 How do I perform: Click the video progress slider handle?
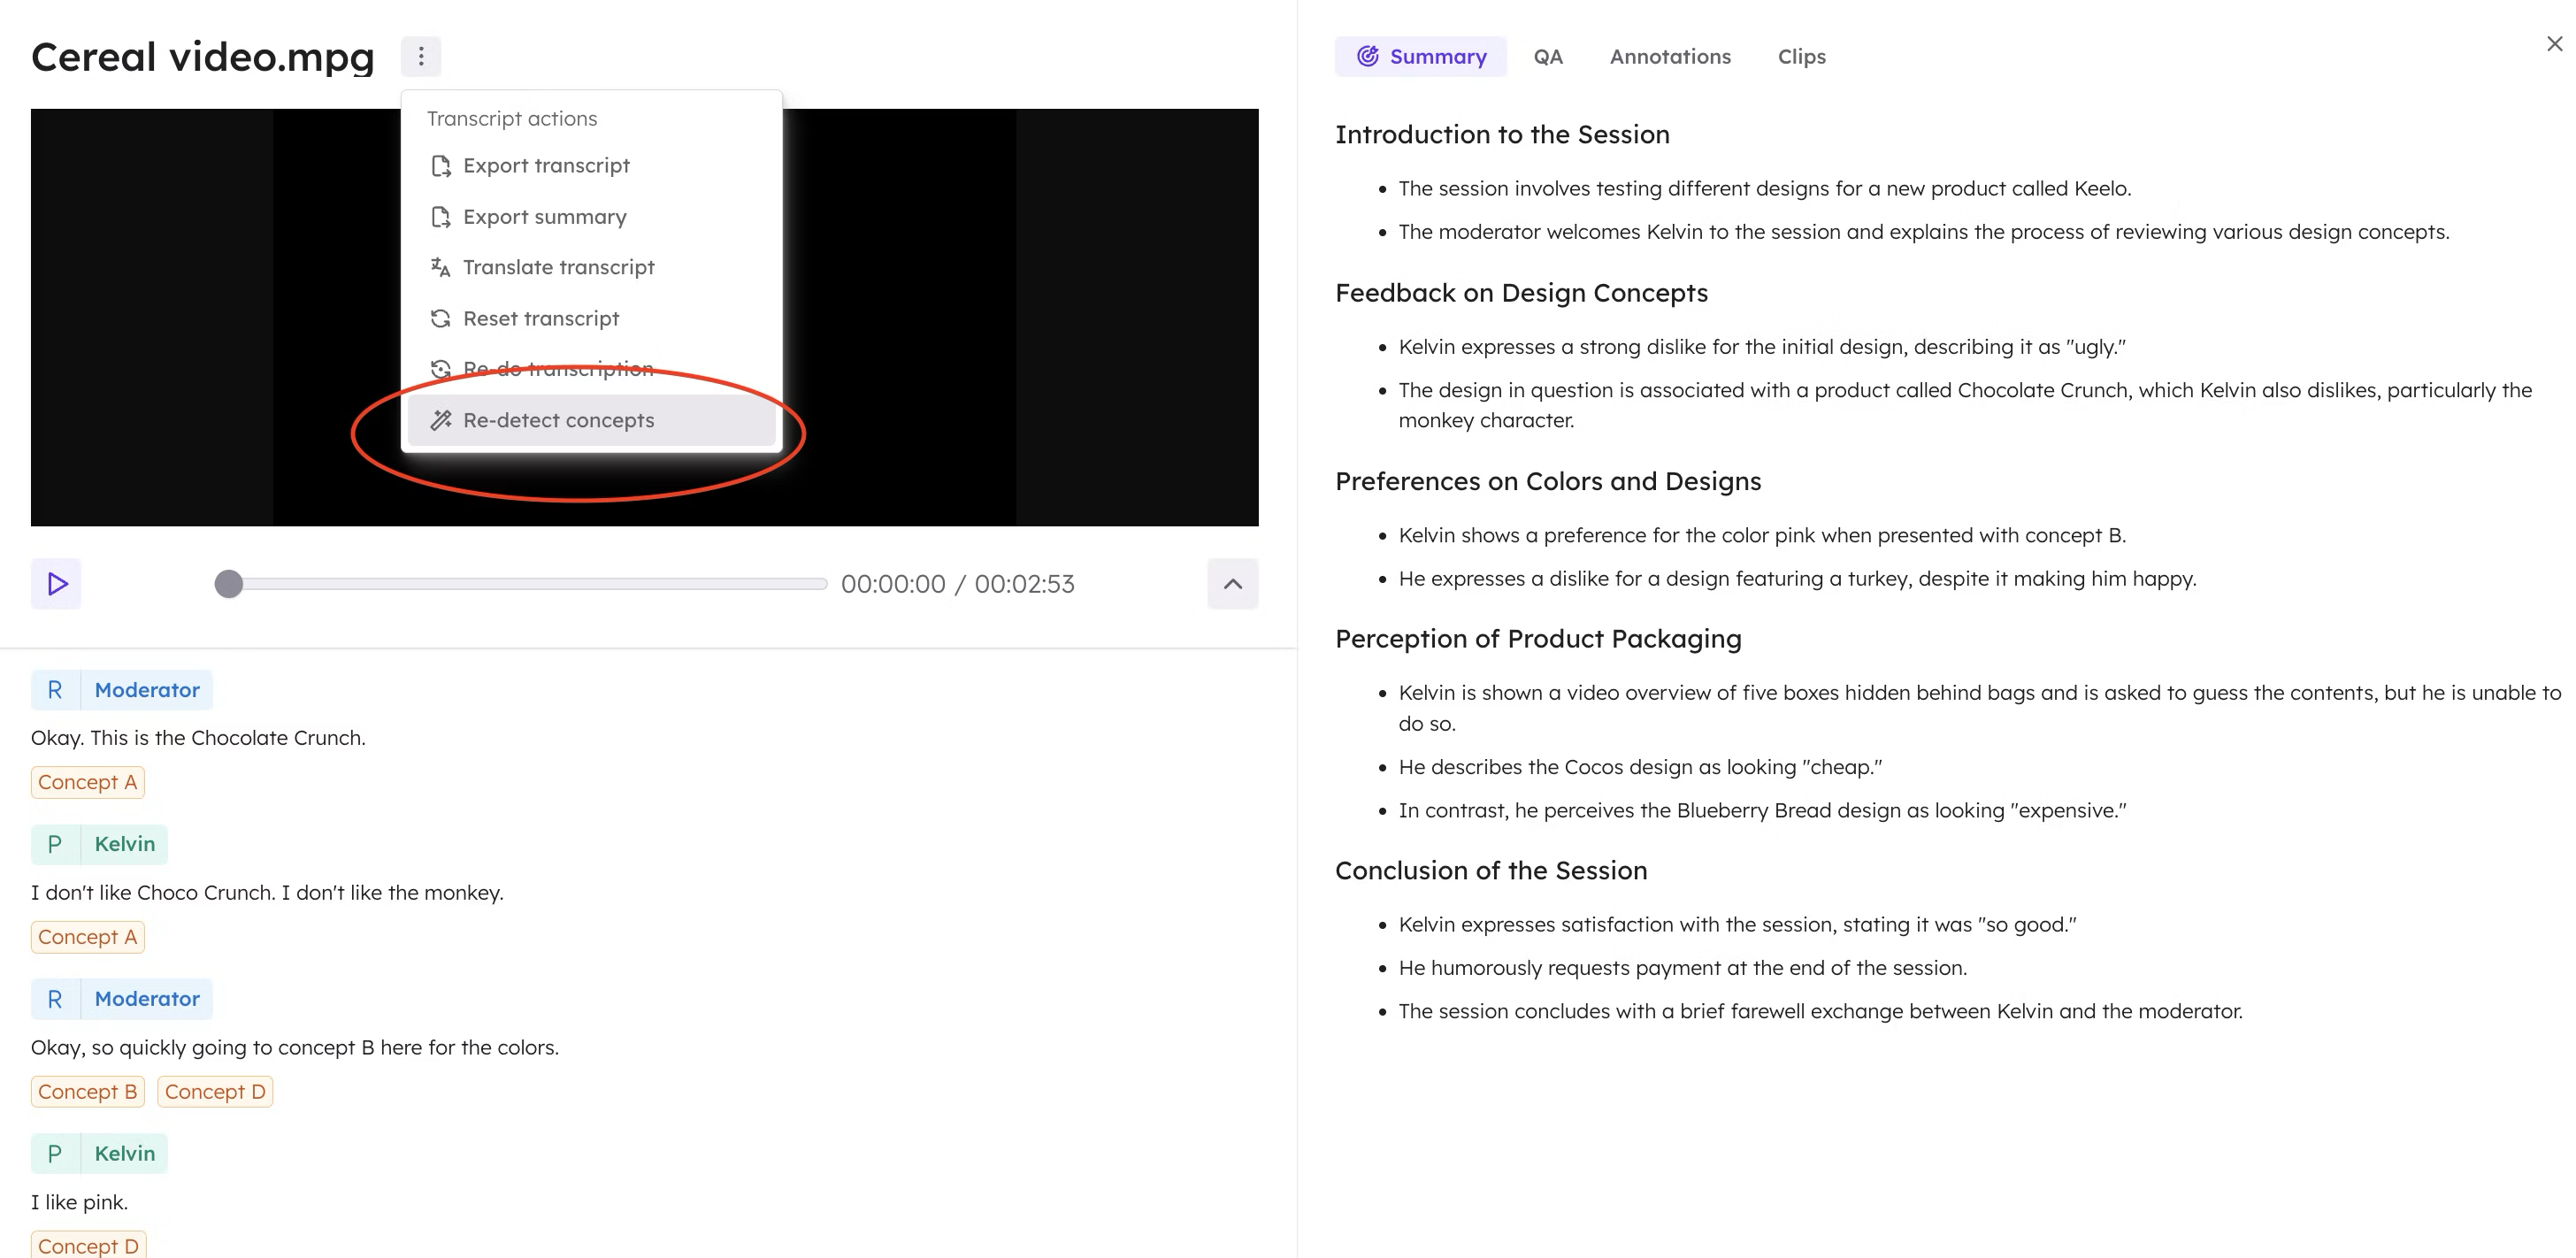229,584
